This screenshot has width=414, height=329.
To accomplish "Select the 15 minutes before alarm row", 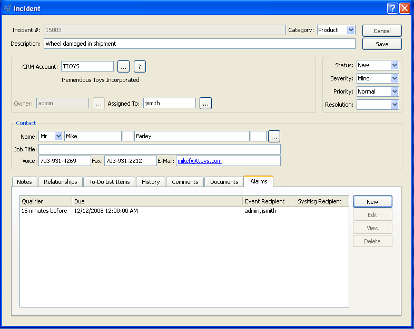I will coord(44,211).
